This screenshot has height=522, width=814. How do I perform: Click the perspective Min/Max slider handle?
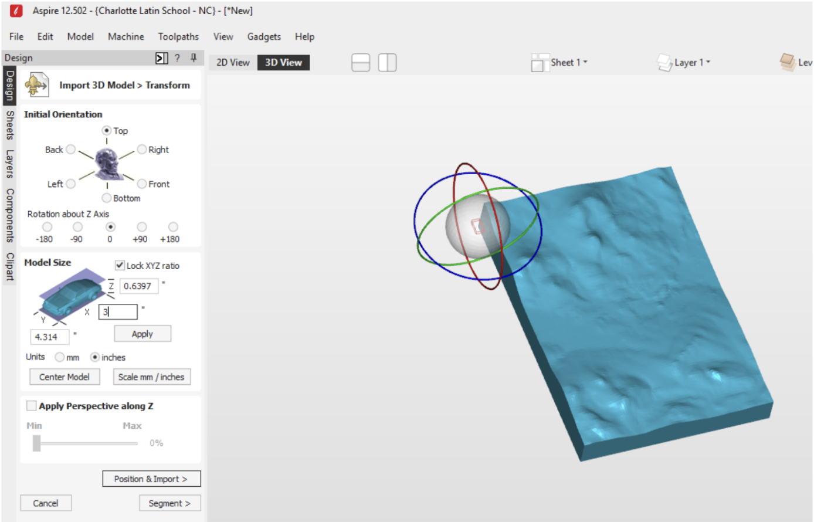(37, 443)
